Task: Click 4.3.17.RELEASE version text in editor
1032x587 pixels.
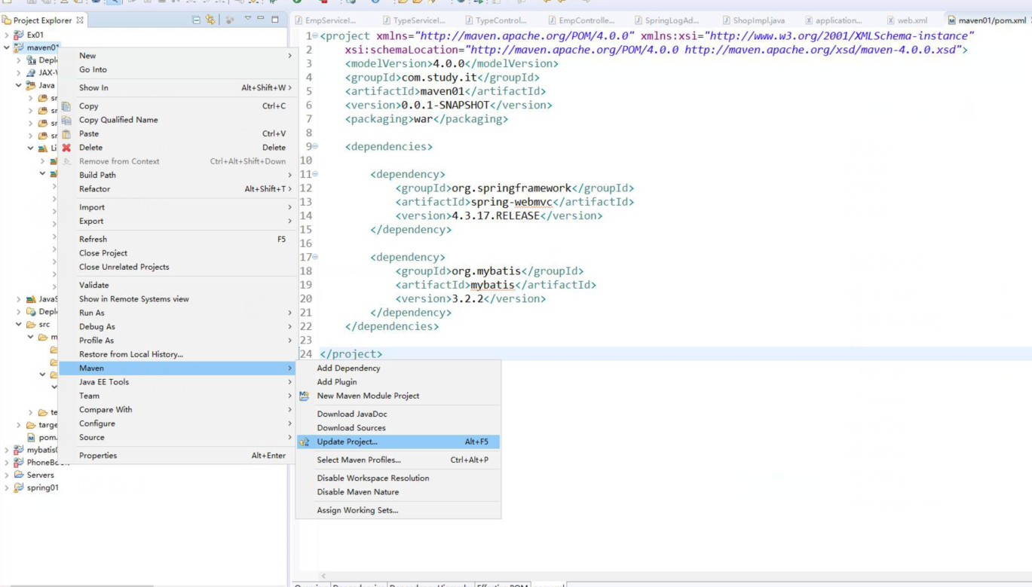Action: [495, 216]
